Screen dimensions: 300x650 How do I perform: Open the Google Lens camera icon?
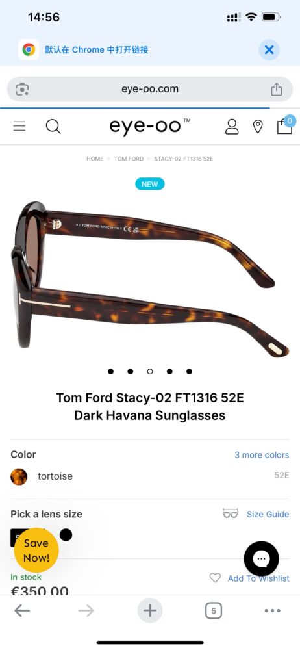click(x=22, y=89)
